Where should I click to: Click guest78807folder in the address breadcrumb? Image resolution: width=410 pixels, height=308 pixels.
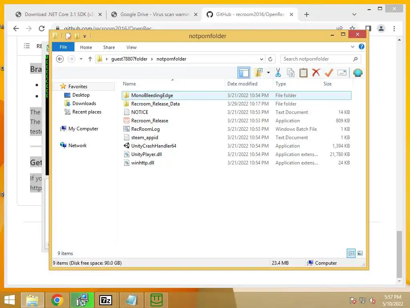coord(129,59)
